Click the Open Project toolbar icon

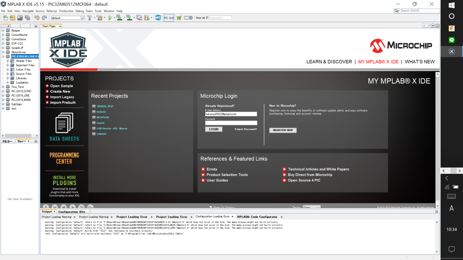(20, 18)
